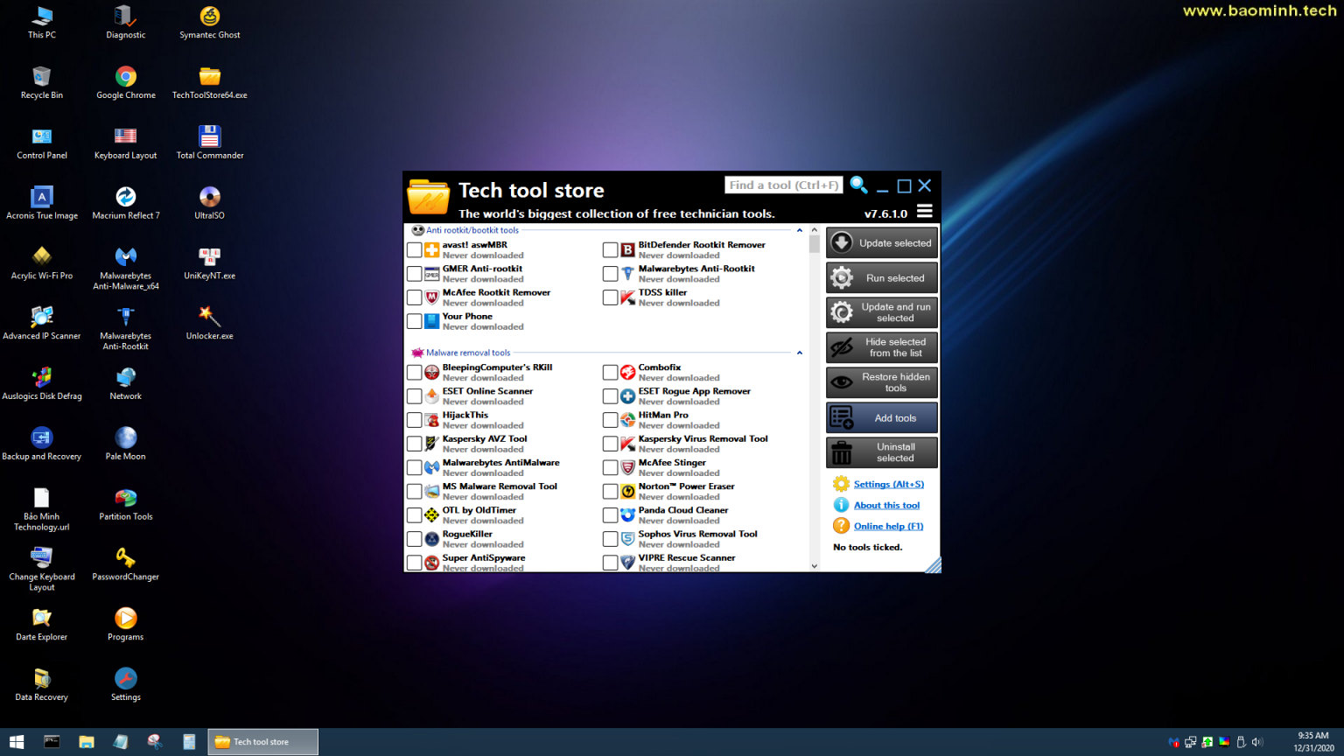1344x756 pixels.
Task: Tick the TDSS killer checkbox
Action: [611, 297]
